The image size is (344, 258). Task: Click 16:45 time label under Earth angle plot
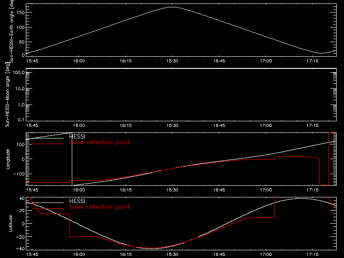click(219, 61)
